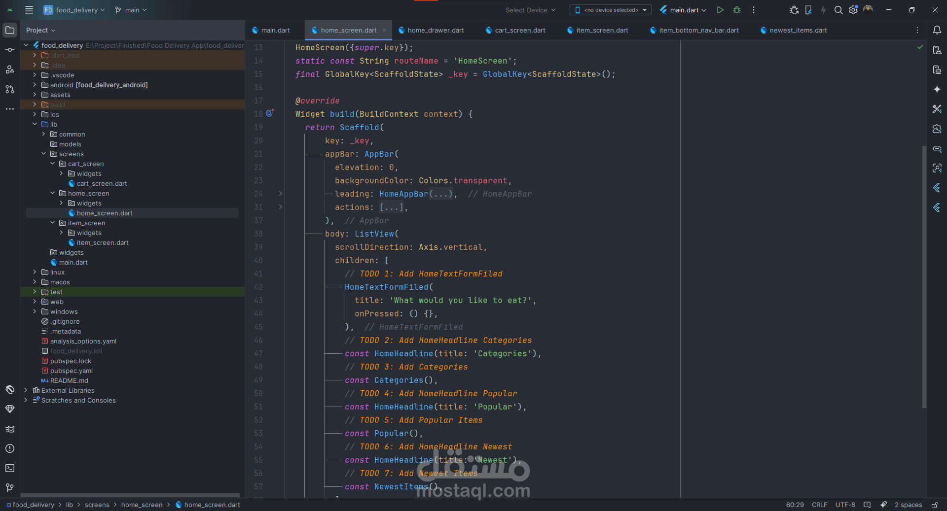
Task: Select pubspec.yaml in the project tree
Action: point(71,371)
